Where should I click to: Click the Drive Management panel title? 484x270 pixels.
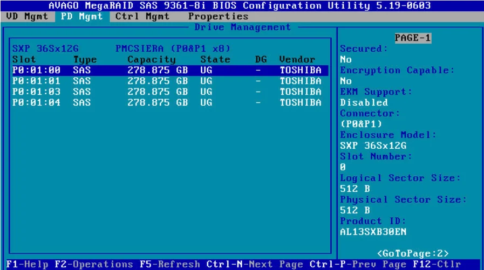coord(243,27)
